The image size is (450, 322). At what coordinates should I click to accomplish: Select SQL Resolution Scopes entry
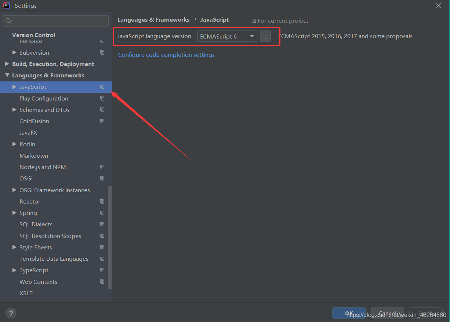pyautogui.click(x=50, y=236)
